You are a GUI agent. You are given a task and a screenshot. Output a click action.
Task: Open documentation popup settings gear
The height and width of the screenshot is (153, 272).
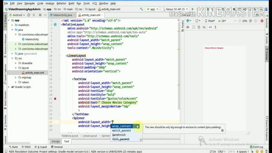222,130
